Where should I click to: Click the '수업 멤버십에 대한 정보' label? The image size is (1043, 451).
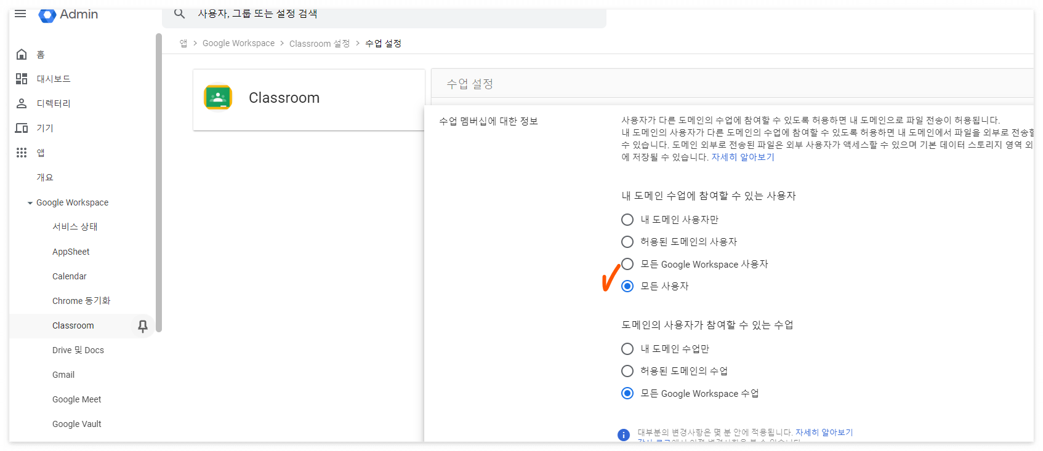coord(489,121)
